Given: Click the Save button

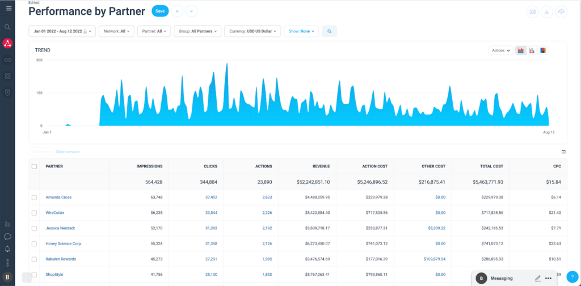Looking at the screenshot, I should 160,11.
